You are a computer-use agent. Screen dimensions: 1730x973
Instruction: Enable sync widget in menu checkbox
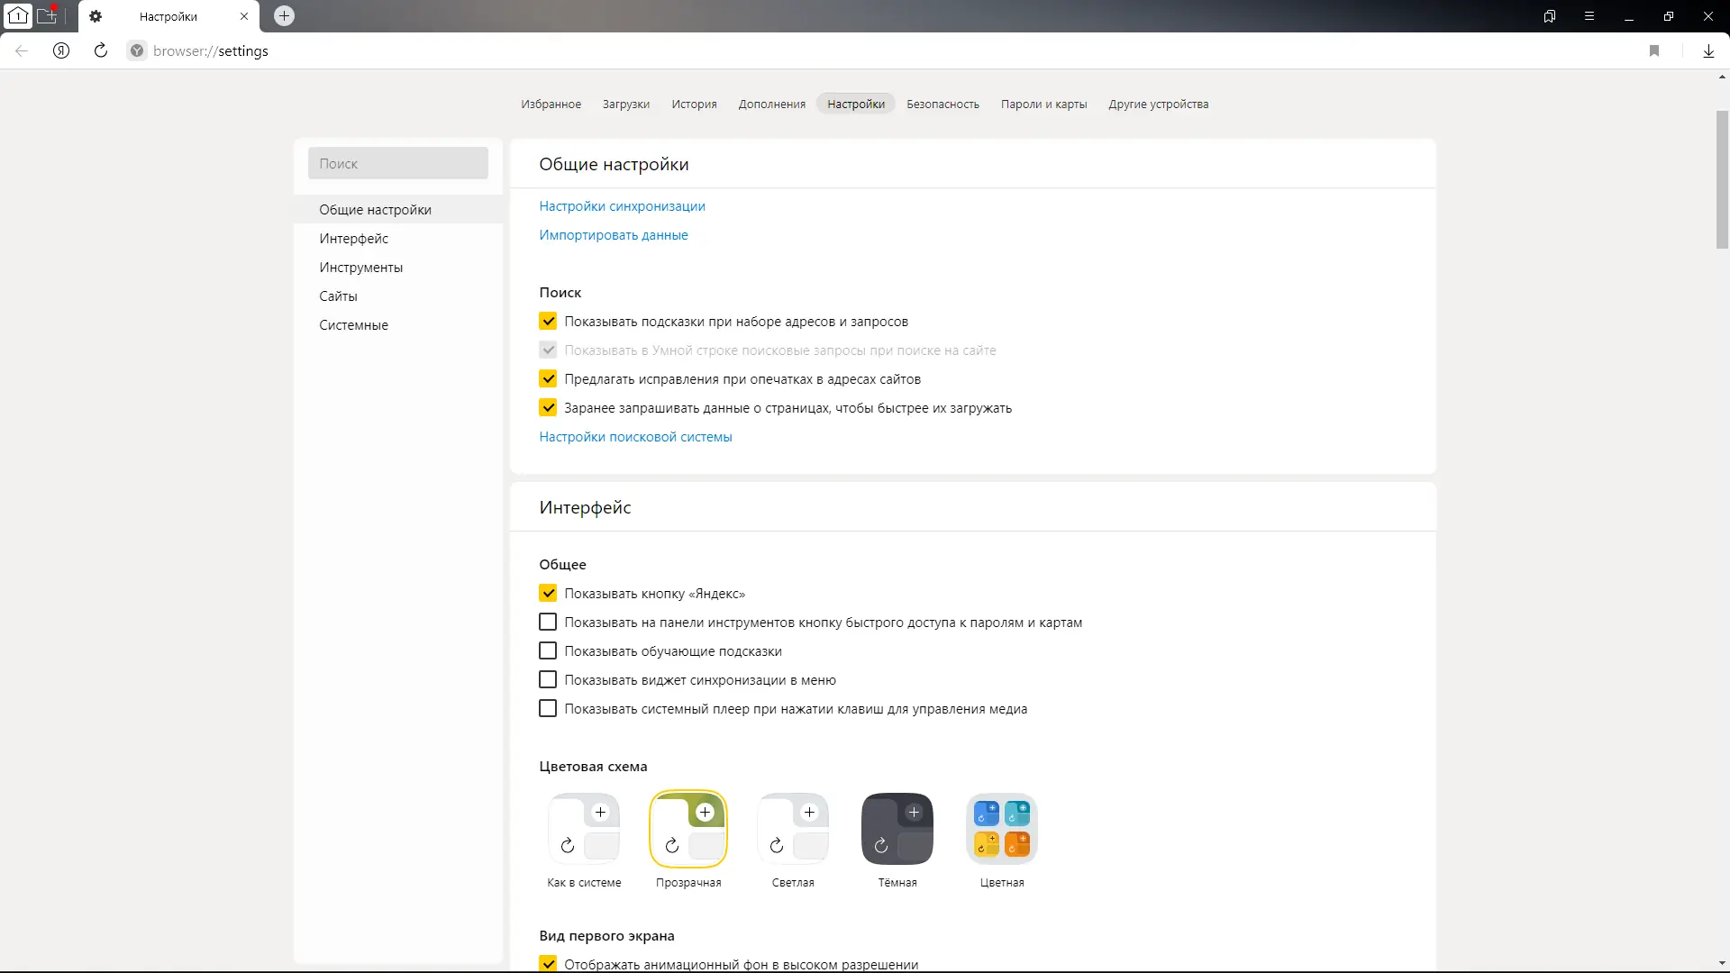548,680
